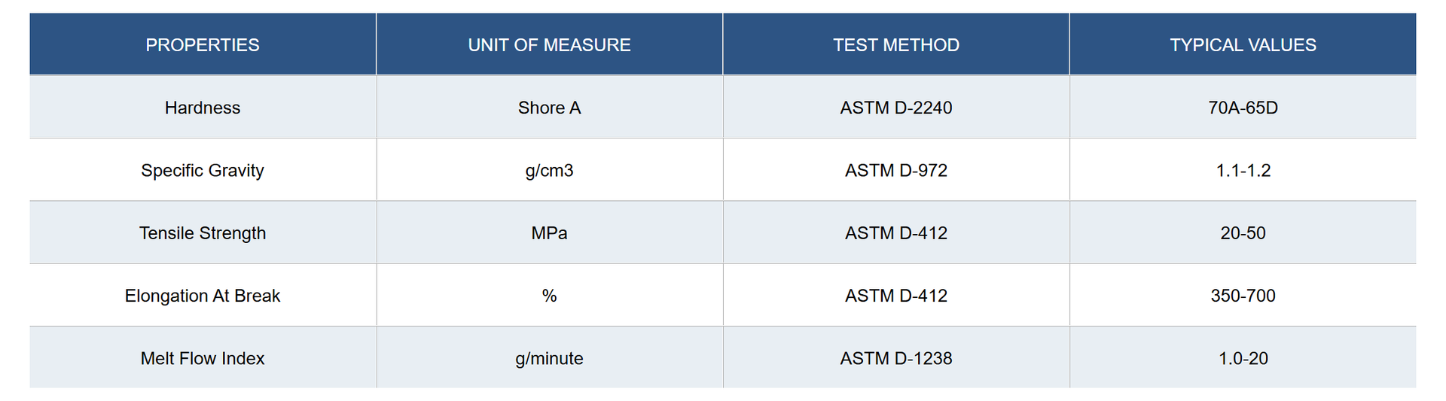Select the Elongation At Break cell
Image resolution: width=1446 pixels, height=401 pixels.
point(203,295)
